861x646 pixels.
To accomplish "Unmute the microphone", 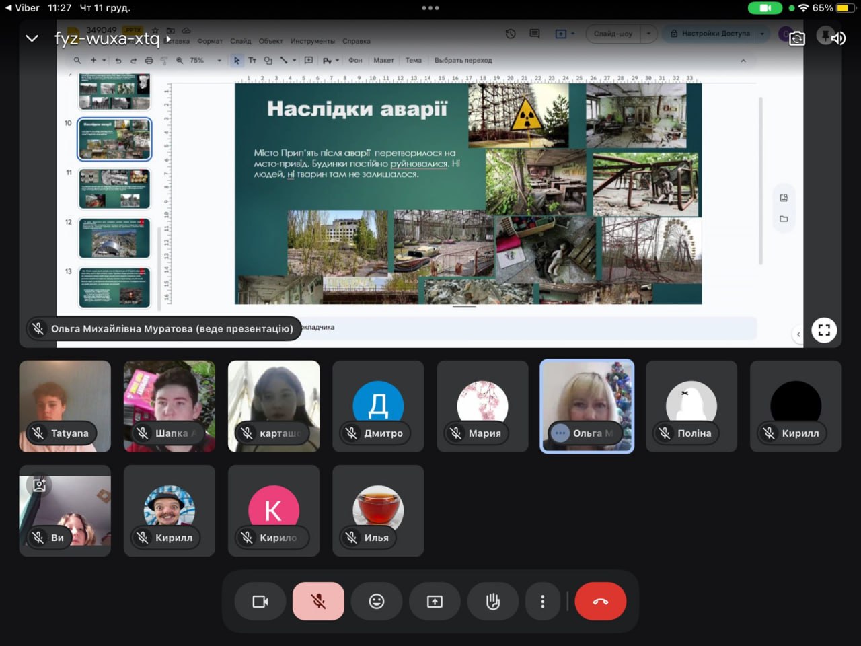I will coord(318,601).
